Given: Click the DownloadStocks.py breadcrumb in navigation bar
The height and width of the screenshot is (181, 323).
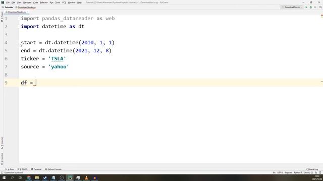Looking at the screenshot, I should (26, 8).
